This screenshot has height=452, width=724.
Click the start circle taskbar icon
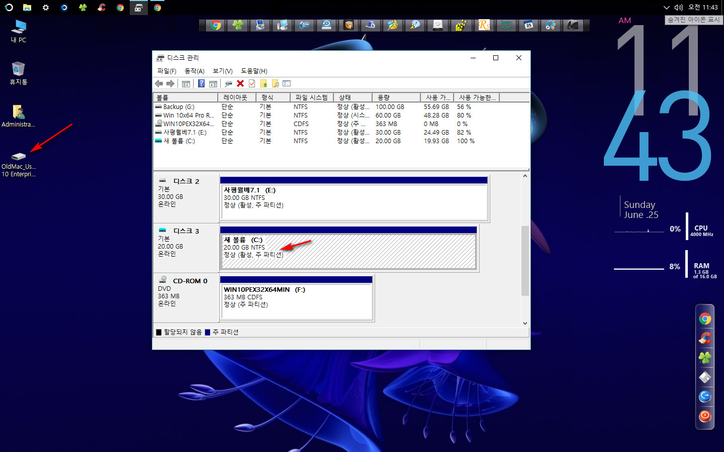(9, 8)
